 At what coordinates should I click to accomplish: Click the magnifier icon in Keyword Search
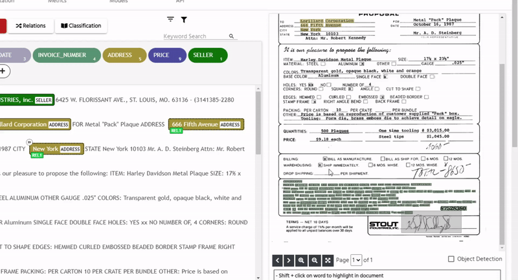[x=231, y=36]
